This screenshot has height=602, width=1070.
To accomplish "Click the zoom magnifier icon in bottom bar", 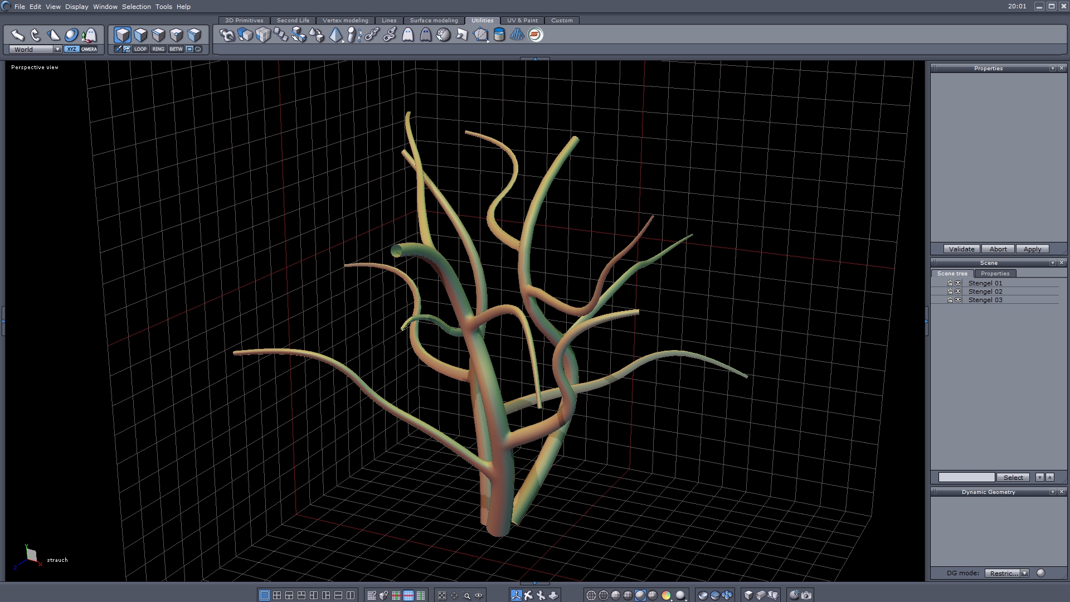I will click(x=466, y=595).
